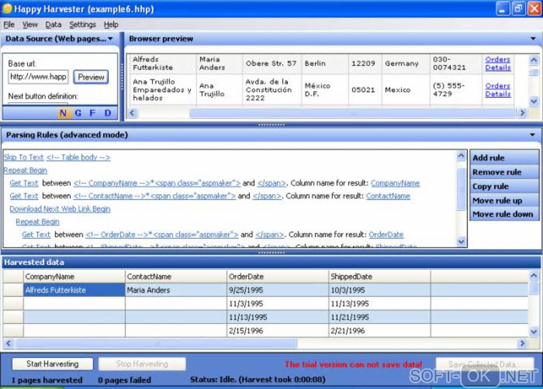Viewport: 543px width, 389px height.
Task: Select the D tab in Data Source
Action: pos(108,113)
